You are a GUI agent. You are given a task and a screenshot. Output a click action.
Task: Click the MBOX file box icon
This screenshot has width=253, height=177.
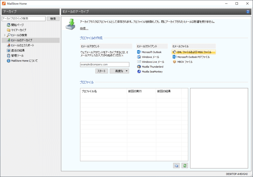click(174, 62)
